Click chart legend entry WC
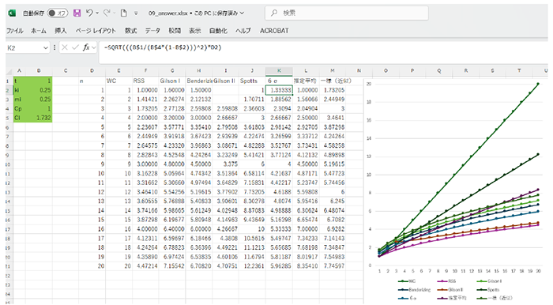The height and width of the screenshot is (305, 553). (x=408, y=281)
